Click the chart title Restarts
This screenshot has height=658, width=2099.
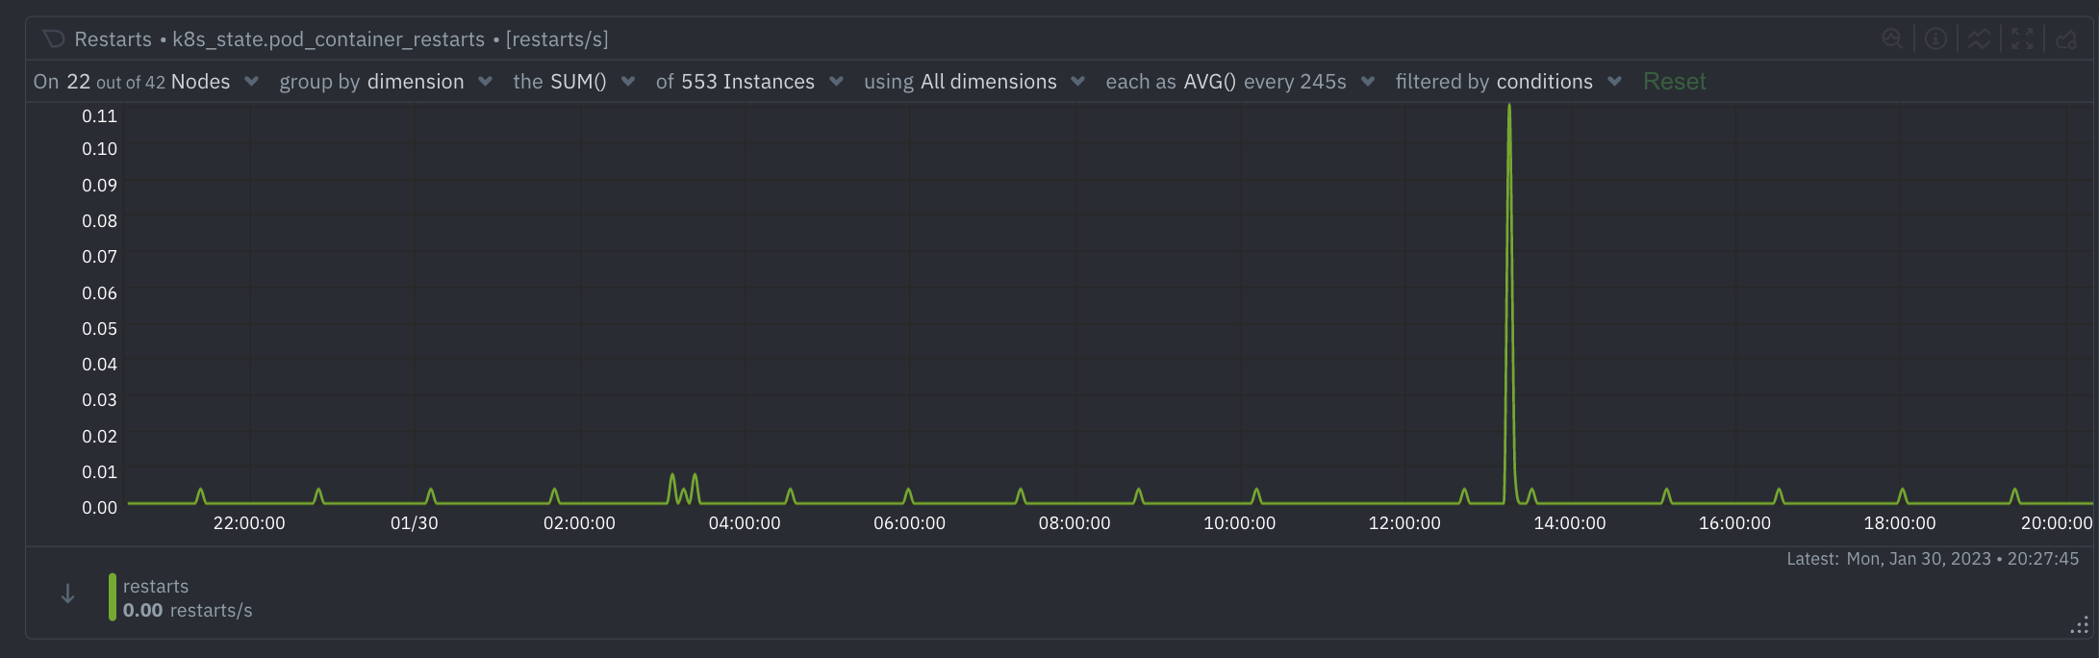coord(113,39)
